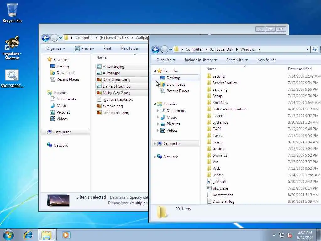Click Computer in the front window breadcrumb
The width and height of the screenshot is (321, 241).
(194, 49)
